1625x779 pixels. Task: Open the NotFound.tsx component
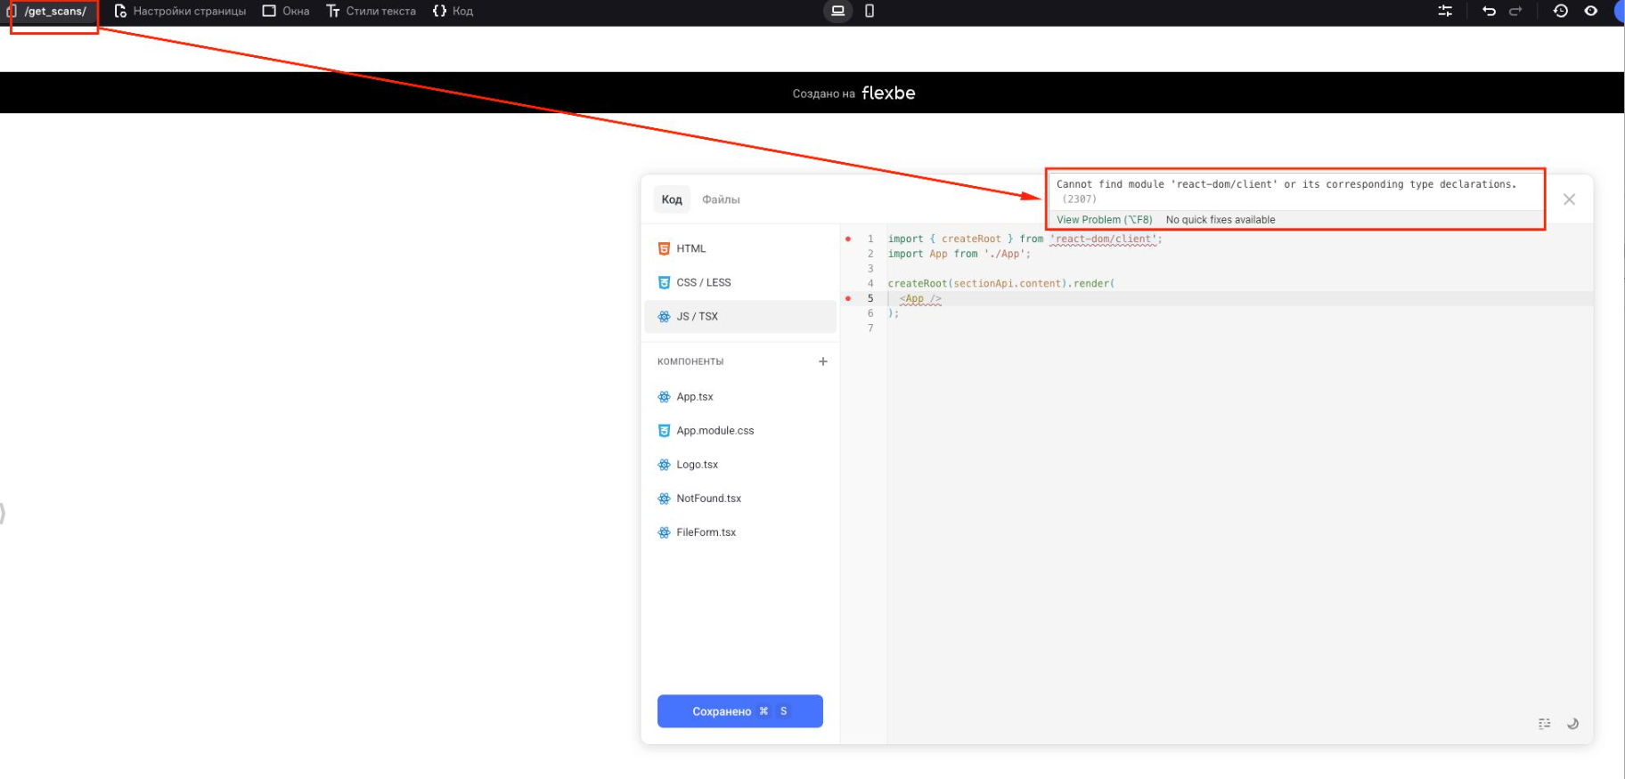[x=708, y=499]
